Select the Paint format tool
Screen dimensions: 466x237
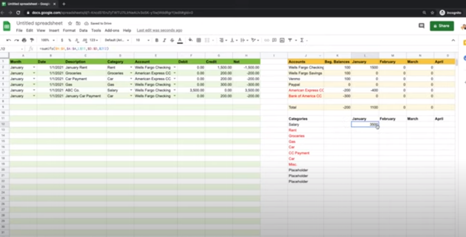click(32, 40)
